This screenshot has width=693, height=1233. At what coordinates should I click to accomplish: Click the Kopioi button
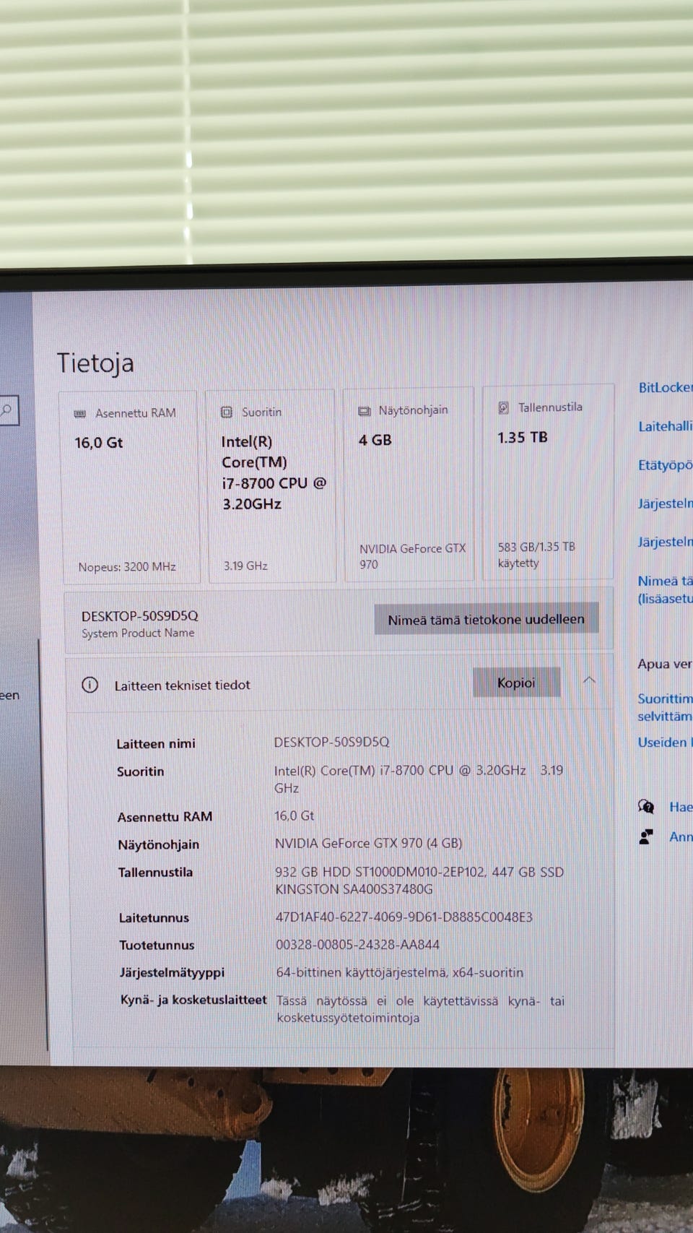(516, 683)
